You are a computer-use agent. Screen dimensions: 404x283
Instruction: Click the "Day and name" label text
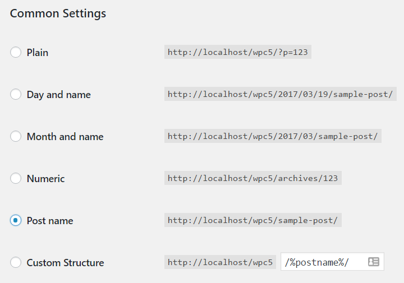pyautogui.click(x=58, y=95)
